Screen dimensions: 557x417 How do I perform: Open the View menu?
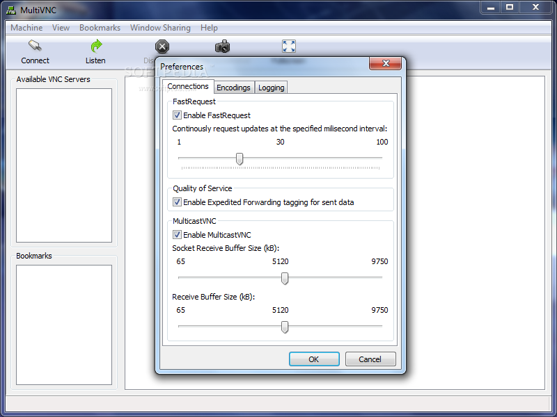pyautogui.click(x=61, y=28)
